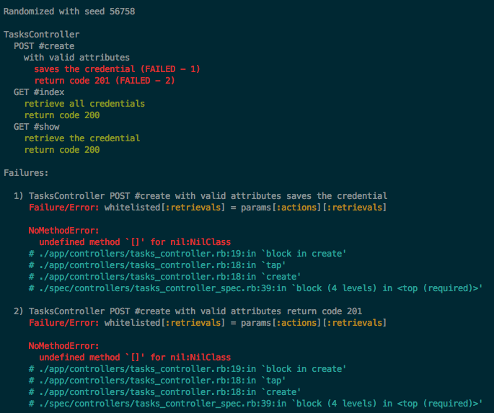Image resolution: width=494 pixels, height=413 pixels.
Task: Click the "retrieve the credential" passing example
Action: (82, 138)
